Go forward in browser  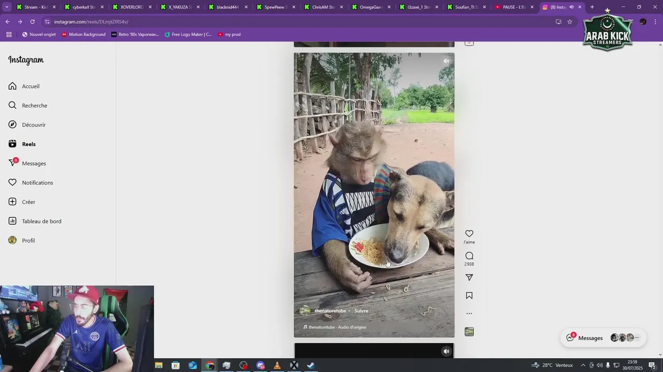click(x=20, y=22)
